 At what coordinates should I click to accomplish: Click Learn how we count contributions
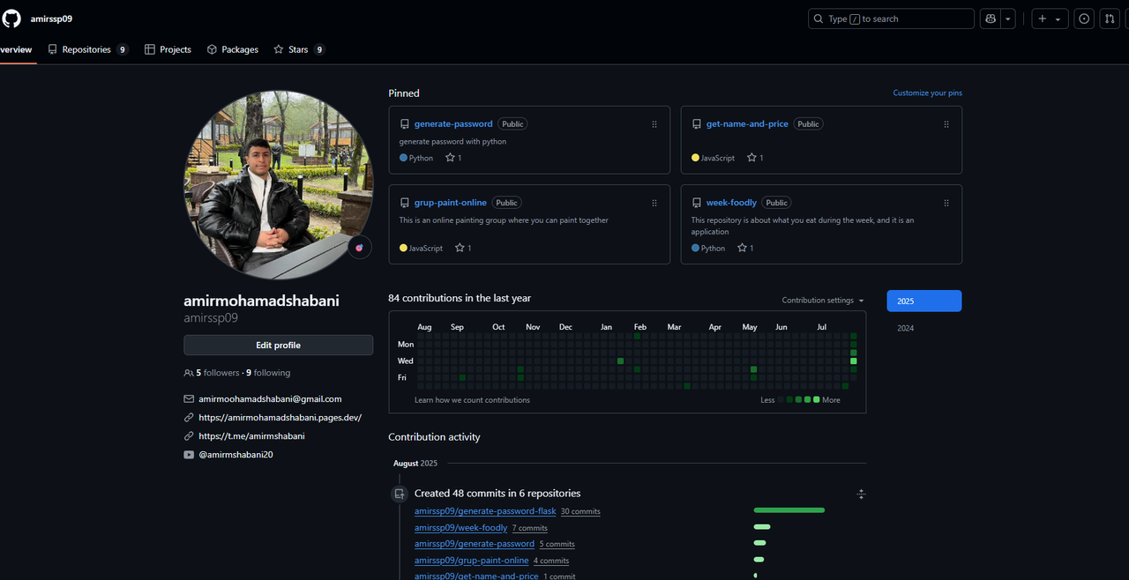472,400
